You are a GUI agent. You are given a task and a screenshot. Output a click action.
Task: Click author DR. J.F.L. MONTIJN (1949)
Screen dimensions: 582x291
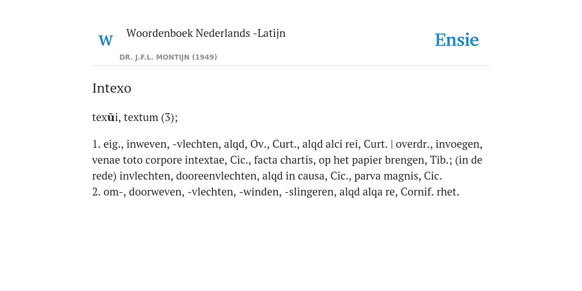[168, 57]
